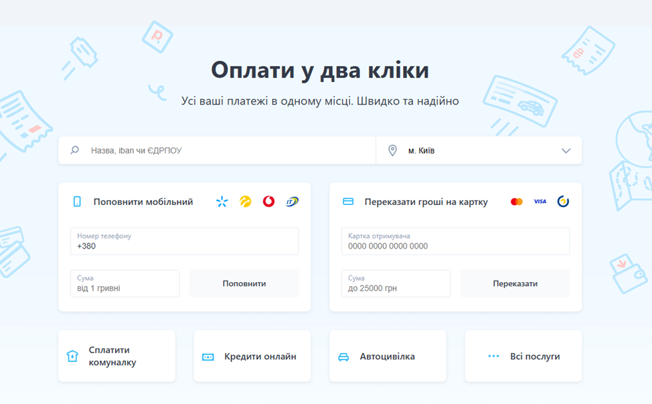
Task: Click the Mastercard logo icon
Action: coord(516,202)
